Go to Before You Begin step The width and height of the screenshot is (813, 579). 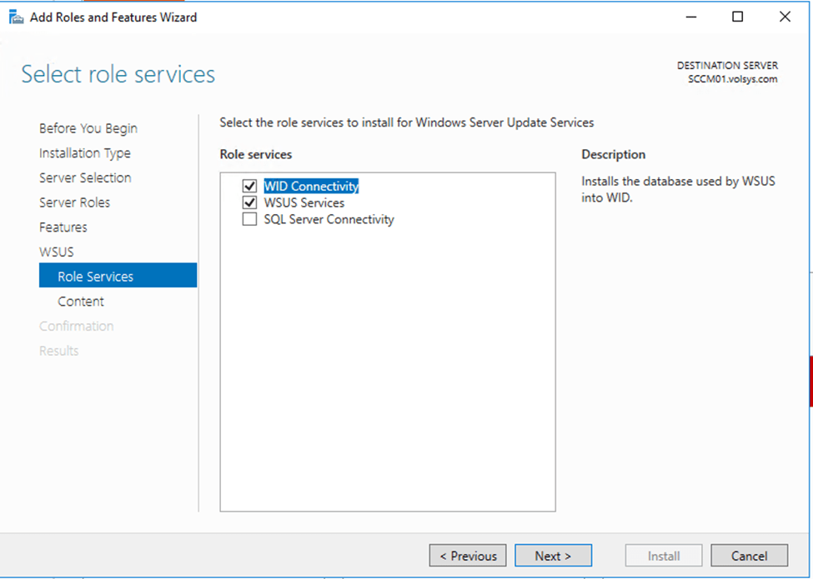coord(88,128)
